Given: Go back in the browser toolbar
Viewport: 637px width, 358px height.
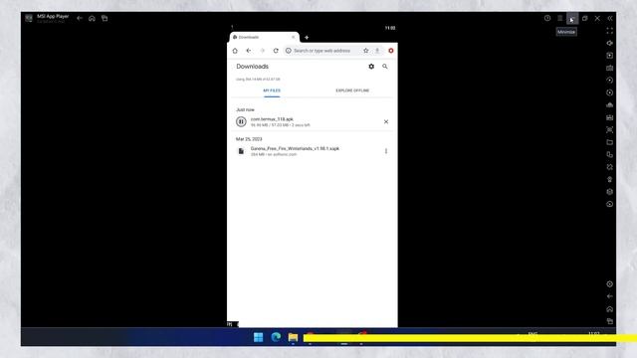Looking at the screenshot, I should [249, 51].
